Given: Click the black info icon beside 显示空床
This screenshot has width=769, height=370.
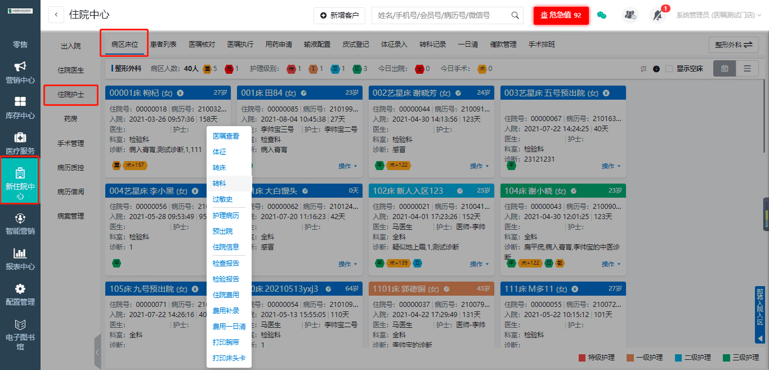Looking at the screenshot, I should coord(656,69).
